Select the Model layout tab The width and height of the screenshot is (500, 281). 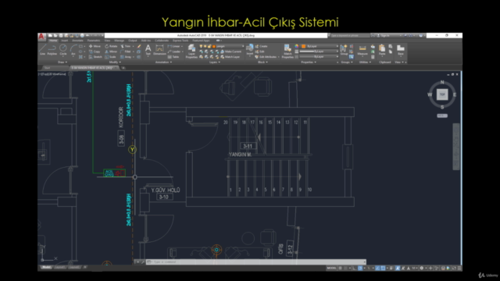coord(46,267)
